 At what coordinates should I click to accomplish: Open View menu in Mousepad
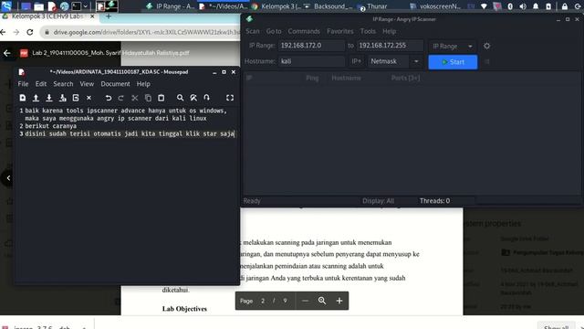coord(87,84)
